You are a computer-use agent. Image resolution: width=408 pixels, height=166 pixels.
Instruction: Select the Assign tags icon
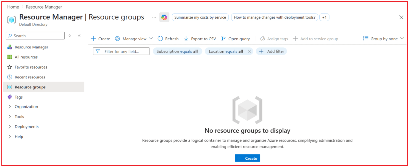(x=262, y=39)
